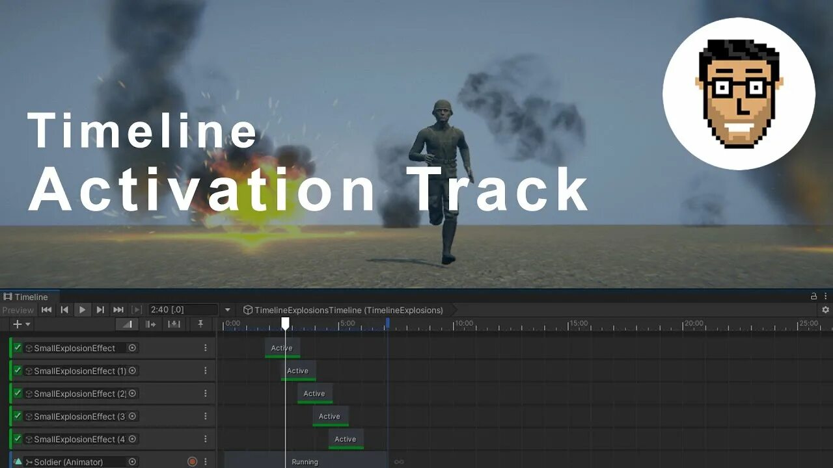Click the white playhead handle
Viewport: 833px width, 468px height.
pyautogui.click(x=285, y=323)
